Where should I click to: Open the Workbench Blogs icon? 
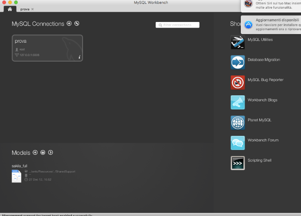(238, 103)
